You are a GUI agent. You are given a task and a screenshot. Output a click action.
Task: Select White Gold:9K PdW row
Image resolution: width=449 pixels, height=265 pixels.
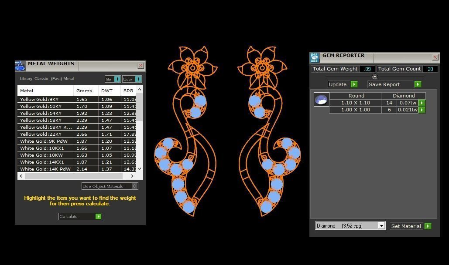click(x=77, y=141)
